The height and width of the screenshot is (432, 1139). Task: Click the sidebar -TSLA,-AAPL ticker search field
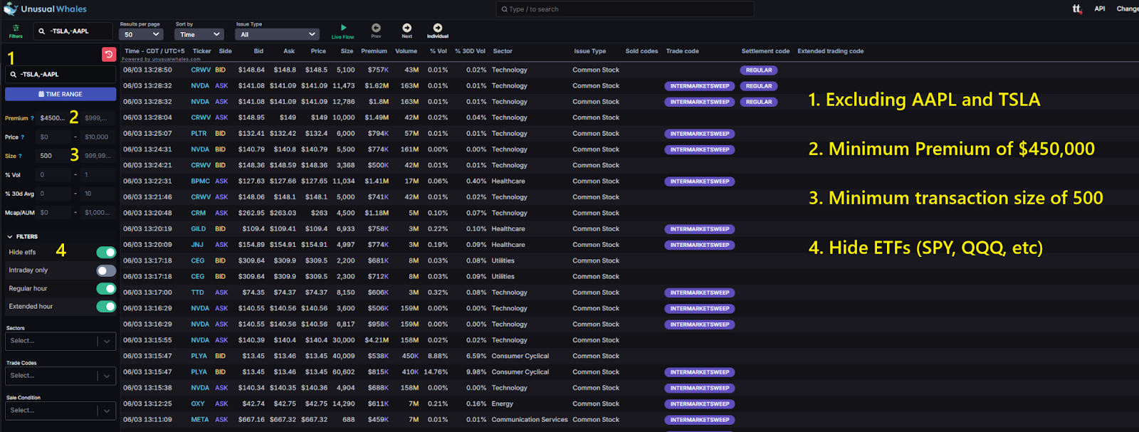tap(61, 74)
